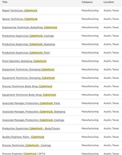The width and height of the screenshot is (122, 155).
Task: Open the Spares Technician, Cybertruck listing
Action: (20, 19)
